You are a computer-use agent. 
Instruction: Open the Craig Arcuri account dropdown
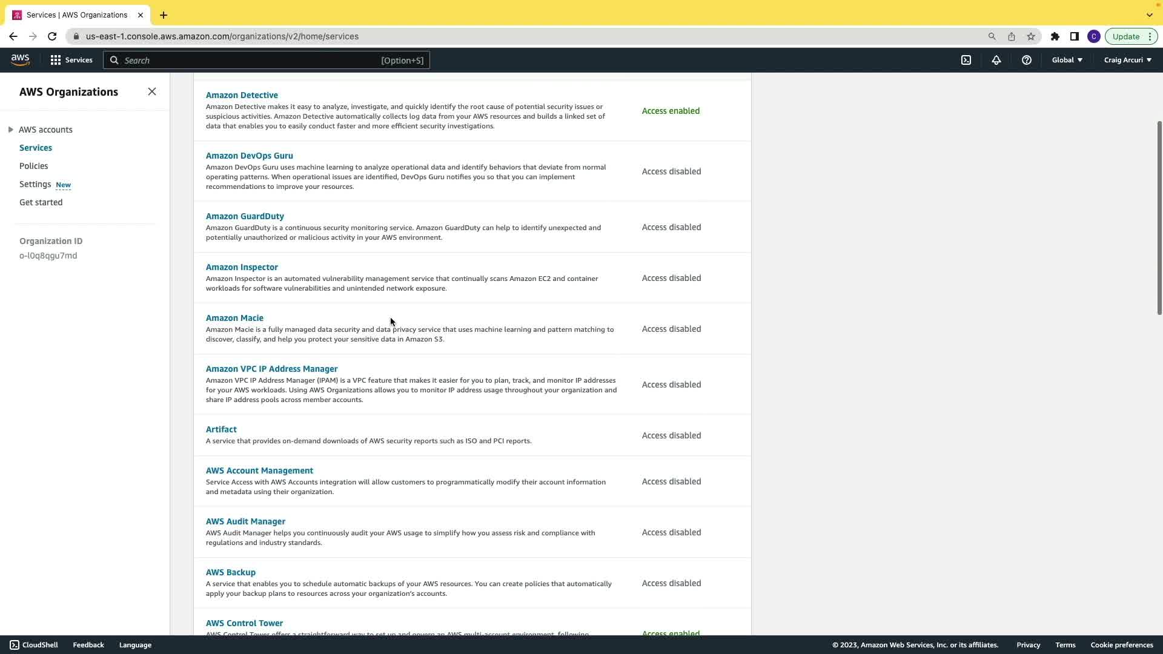pos(1127,60)
